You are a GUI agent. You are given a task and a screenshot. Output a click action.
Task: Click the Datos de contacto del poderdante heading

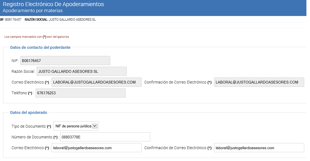click(x=40, y=47)
